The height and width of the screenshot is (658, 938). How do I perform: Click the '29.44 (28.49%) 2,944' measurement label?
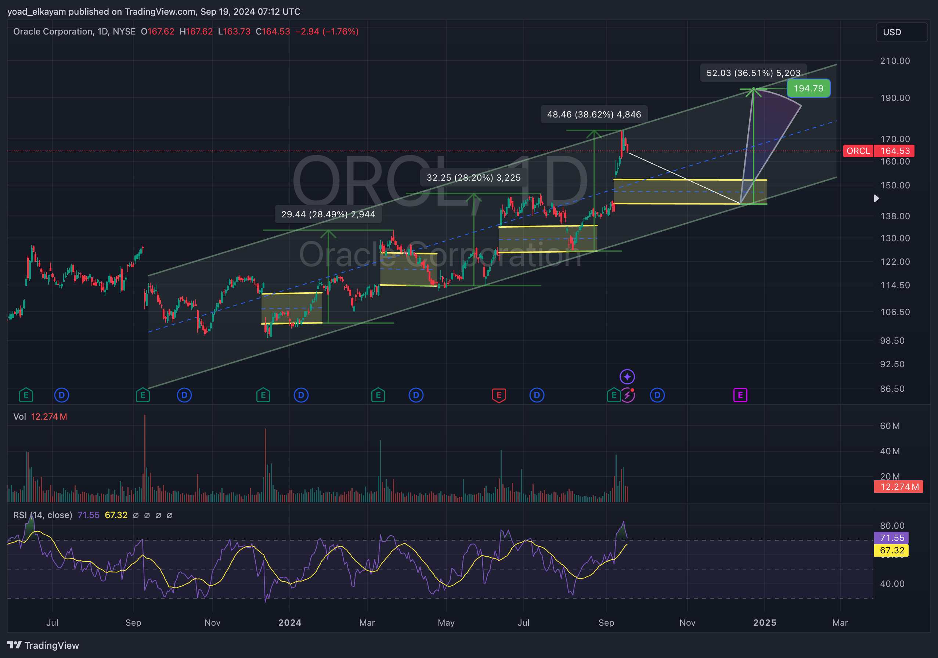(328, 214)
